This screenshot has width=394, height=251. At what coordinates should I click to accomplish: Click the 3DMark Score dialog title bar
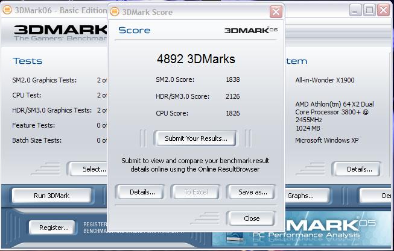click(x=193, y=12)
